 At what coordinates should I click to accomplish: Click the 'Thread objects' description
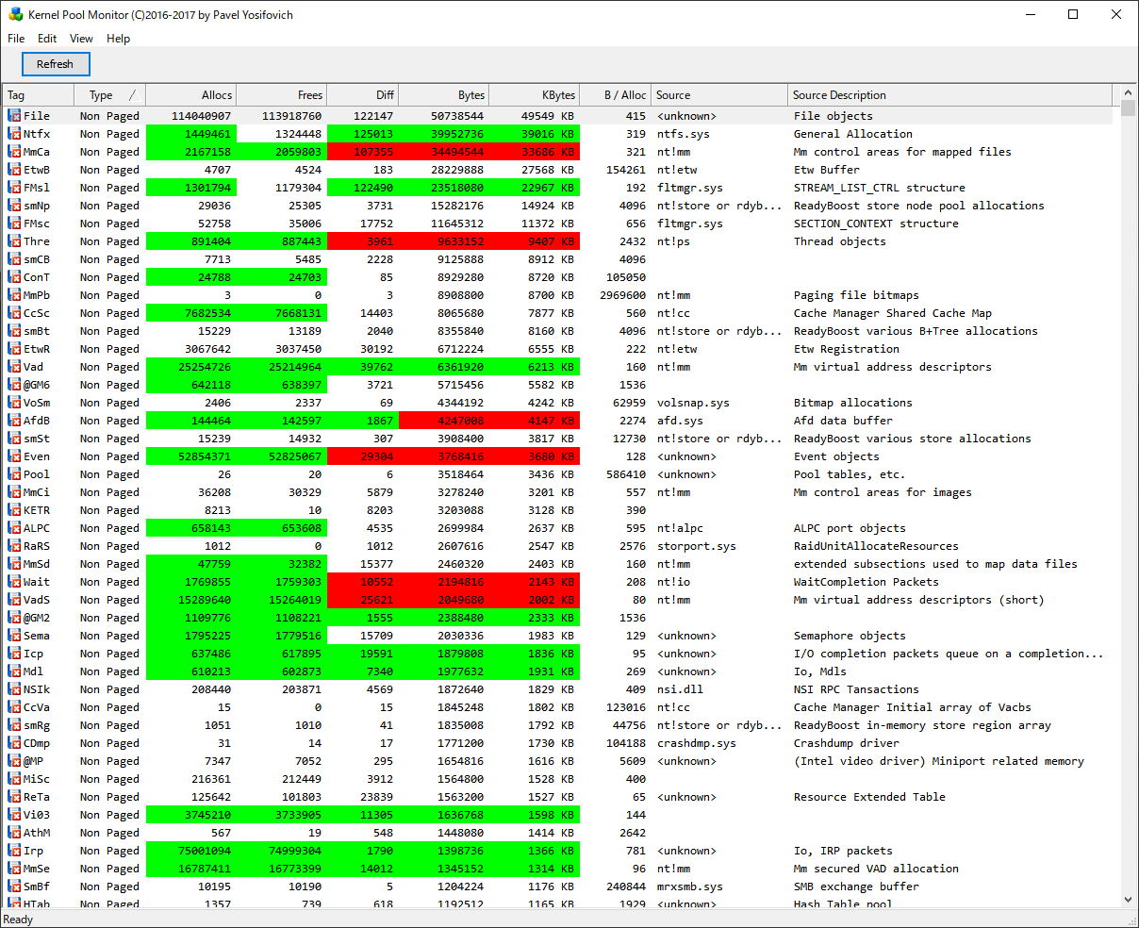click(x=840, y=241)
